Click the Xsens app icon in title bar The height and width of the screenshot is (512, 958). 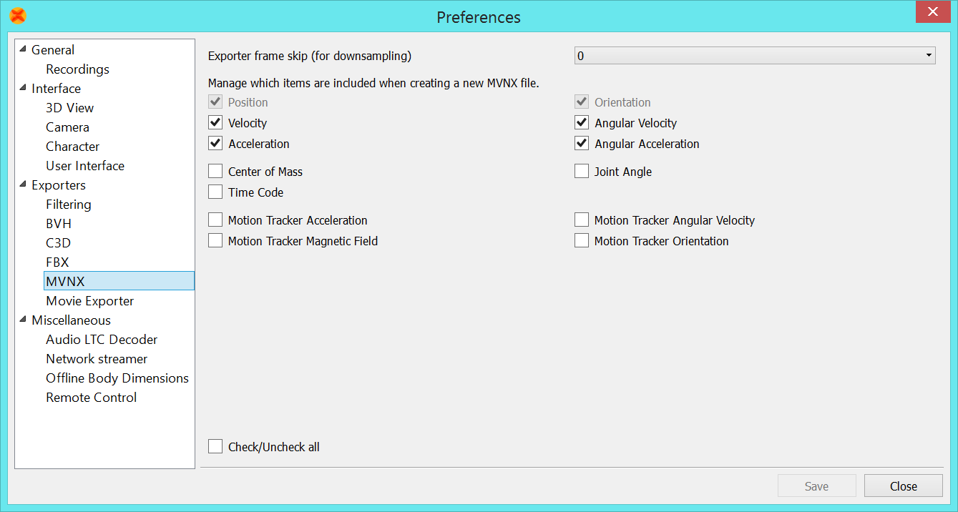point(18,16)
